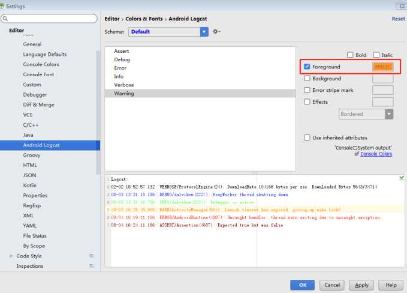Image resolution: width=407 pixels, height=293 pixels.
Task: Click the ERROR log line in preview
Action: (x=245, y=217)
